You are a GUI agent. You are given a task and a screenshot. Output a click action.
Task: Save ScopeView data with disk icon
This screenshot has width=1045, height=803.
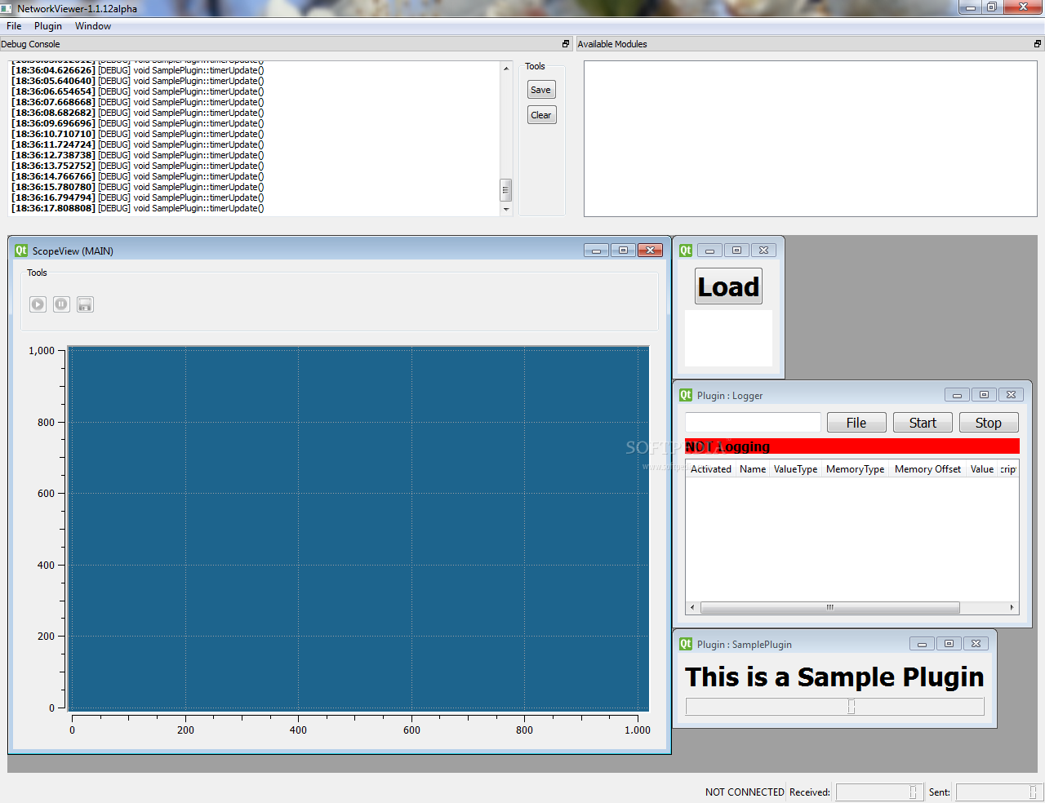tap(85, 304)
